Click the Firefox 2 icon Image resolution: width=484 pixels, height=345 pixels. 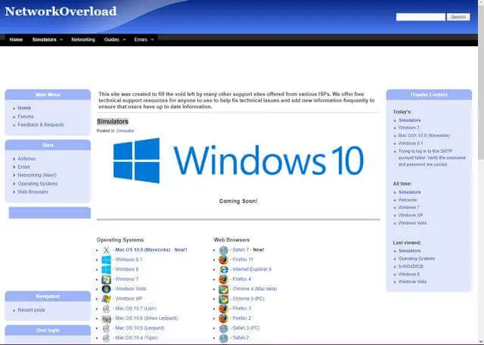click(224, 318)
